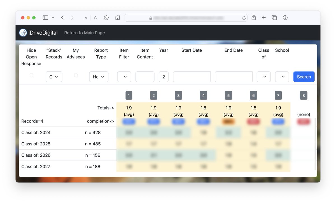Viewport: 336px width, 203px height.
Task: Click the 1.5 (avg) total in column 6
Action: point(253,111)
